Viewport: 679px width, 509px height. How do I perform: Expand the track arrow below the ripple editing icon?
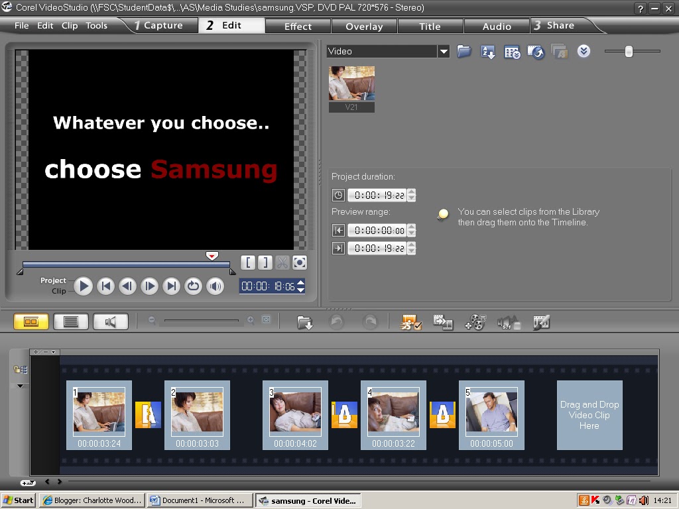click(21, 386)
